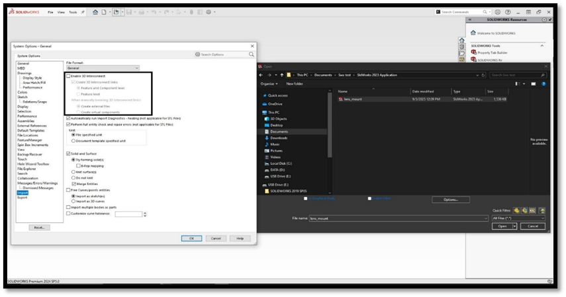Viewport: 566px width, 297px height.
Task: Apply the Assemblies quick filter icon
Action: point(524,210)
